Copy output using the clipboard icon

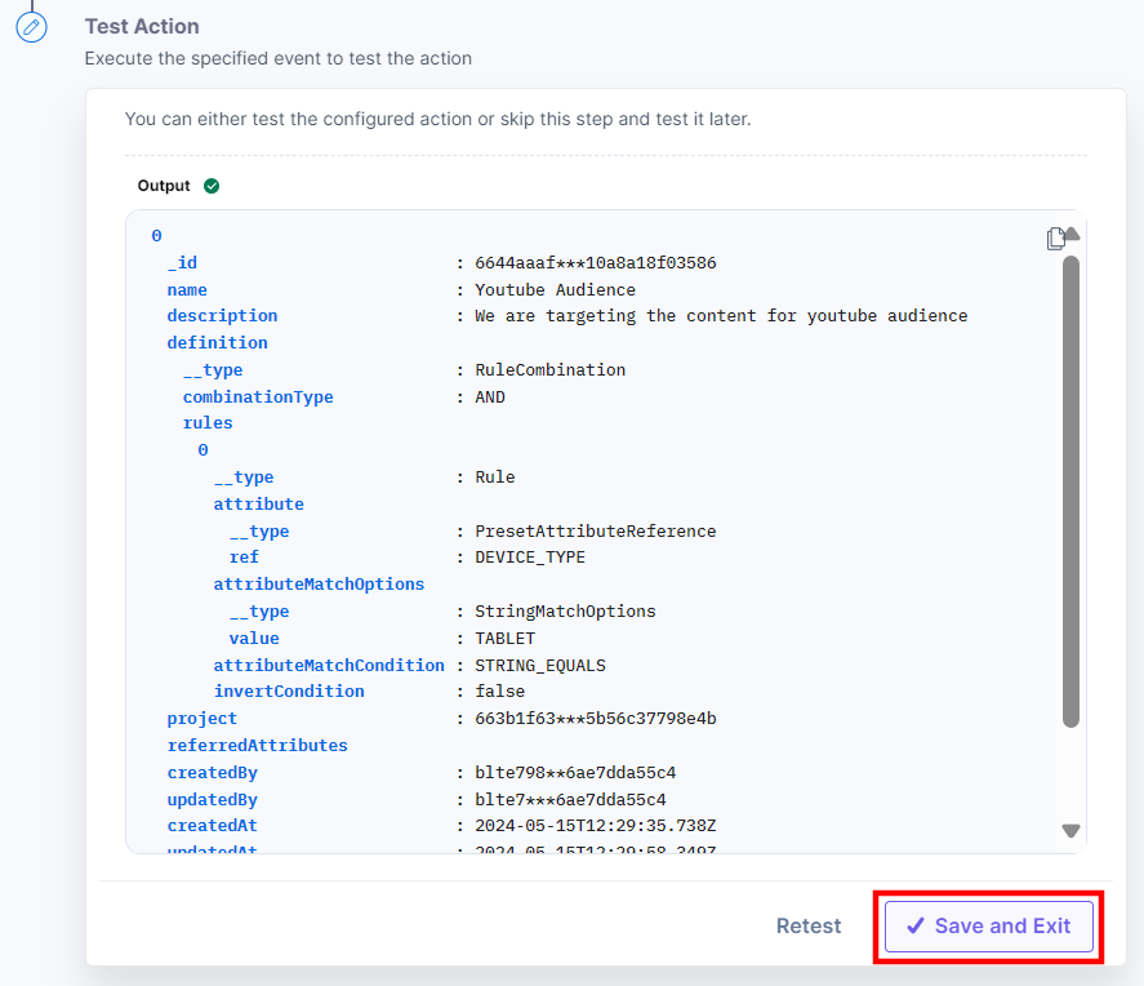coord(1055,239)
